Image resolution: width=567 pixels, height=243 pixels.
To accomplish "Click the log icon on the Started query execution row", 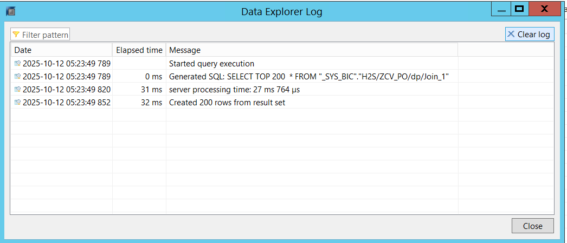I will point(17,64).
